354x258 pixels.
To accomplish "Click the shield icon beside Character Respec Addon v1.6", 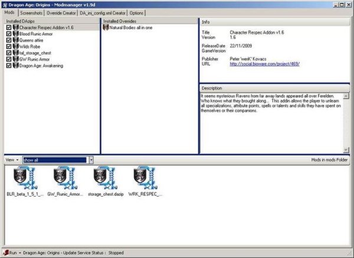I will click(15, 28).
